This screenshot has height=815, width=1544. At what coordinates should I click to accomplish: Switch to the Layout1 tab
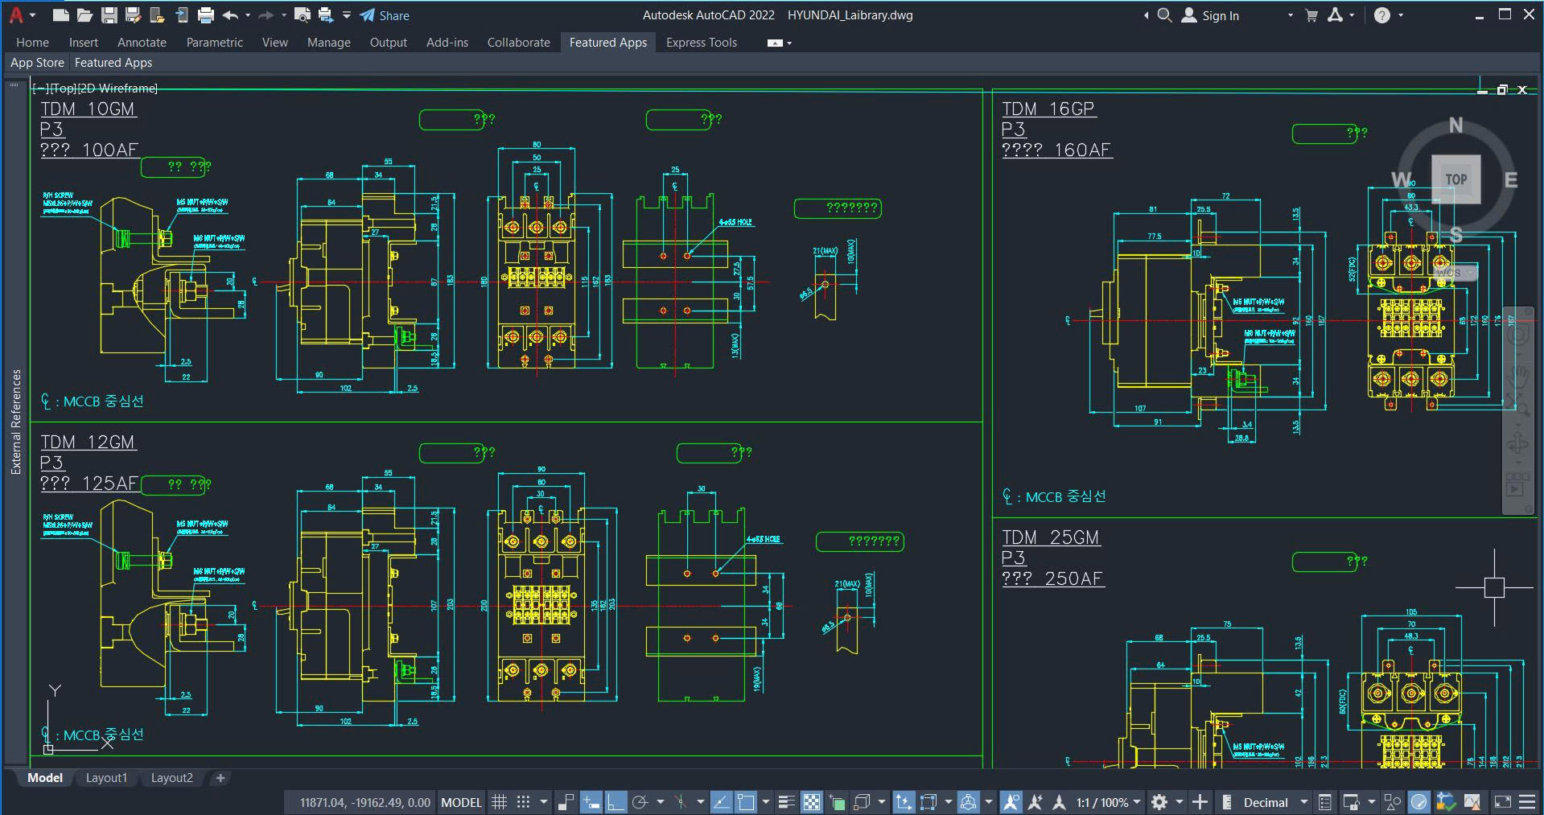point(106,778)
